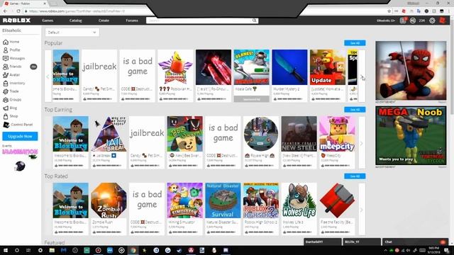Open Flee the Facility hammer thumbnail
454x255 pixels.
pyautogui.click(x=337, y=200)
